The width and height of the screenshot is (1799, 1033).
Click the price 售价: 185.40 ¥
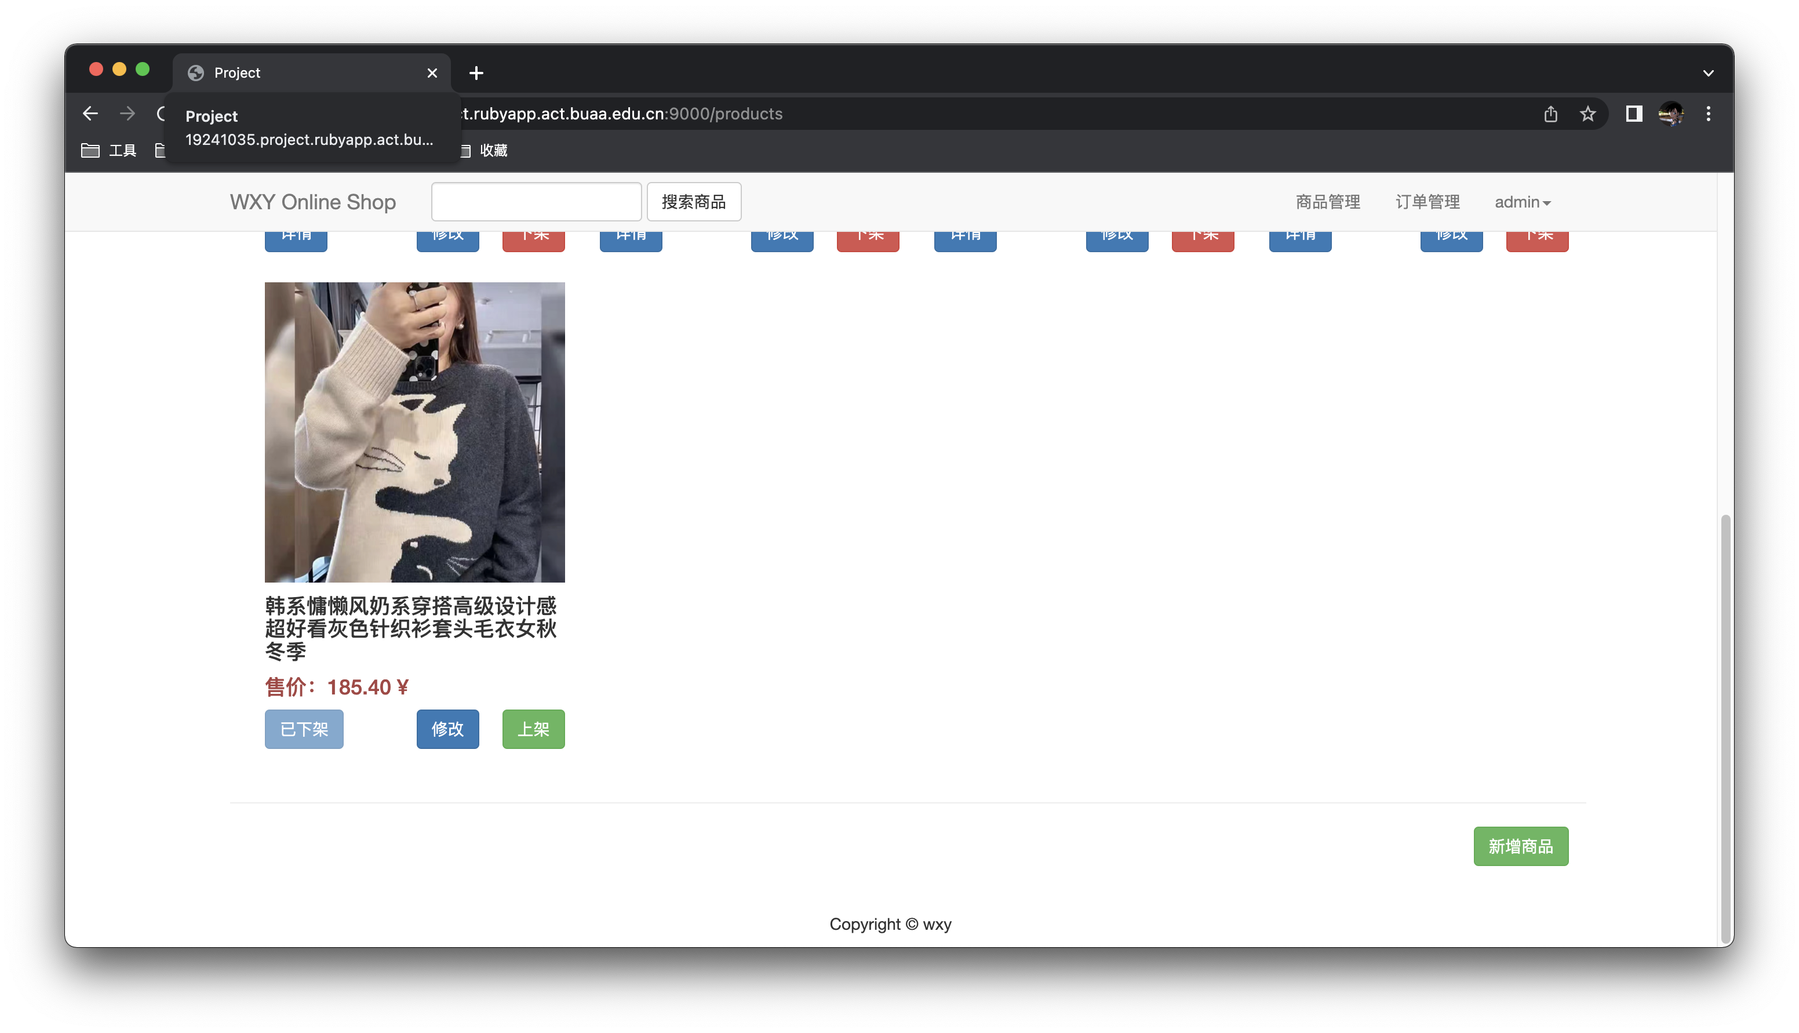(x=337, y=687)
